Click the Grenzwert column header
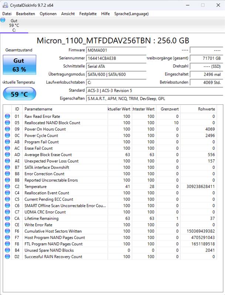The width and height of the screenshot is (225, 295). coord(168,109)
